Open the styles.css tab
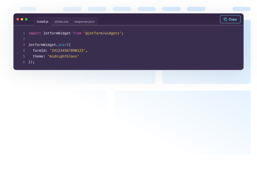This screenshot has height=169, width=257. [61, 21]
